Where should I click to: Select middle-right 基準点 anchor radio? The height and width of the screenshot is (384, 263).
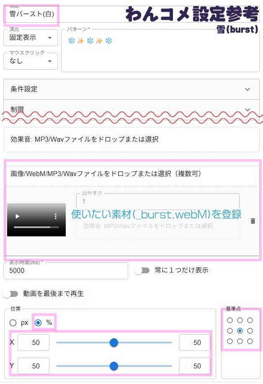[x=250, y=331]
